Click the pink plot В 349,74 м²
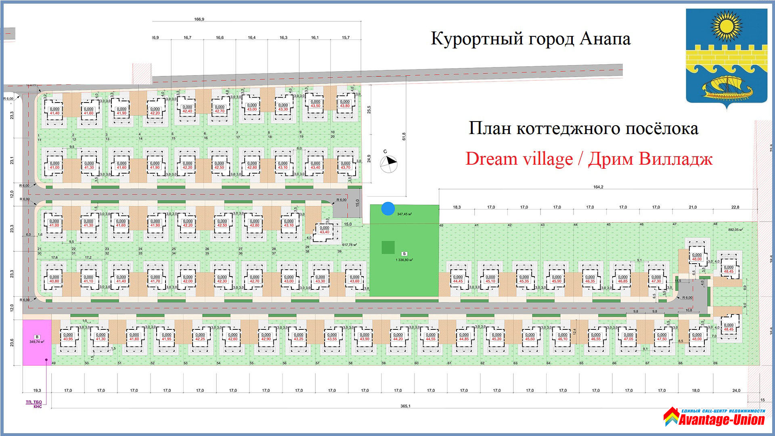 pyautogui.click(x=37, y=342)
